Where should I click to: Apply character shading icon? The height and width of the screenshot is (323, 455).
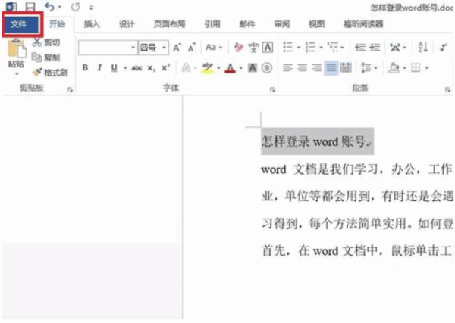(253, 68)
